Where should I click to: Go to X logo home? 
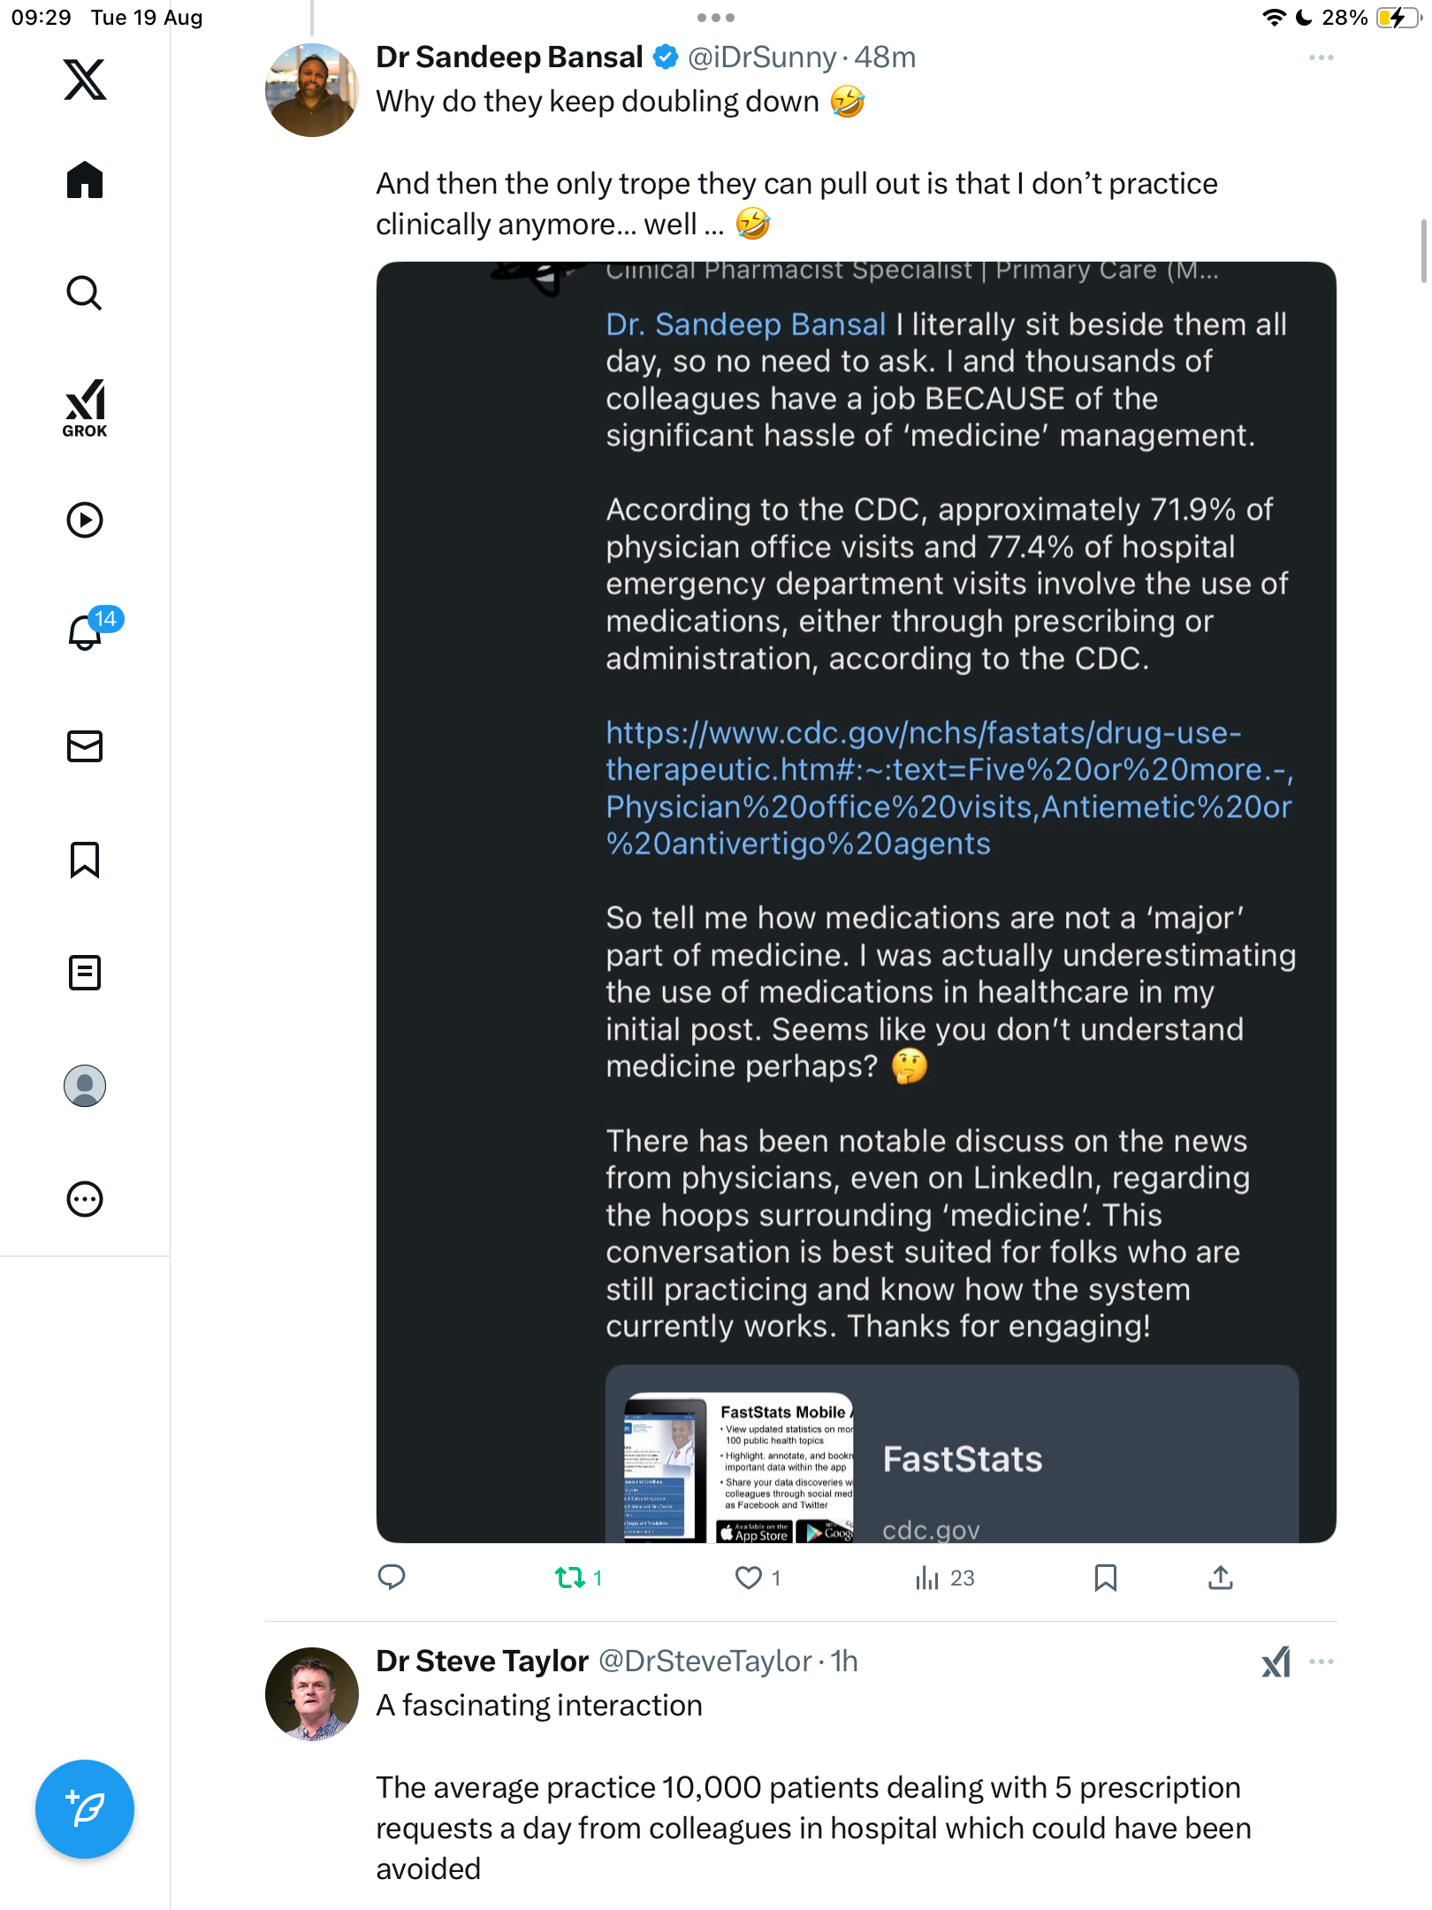(85, 80)
